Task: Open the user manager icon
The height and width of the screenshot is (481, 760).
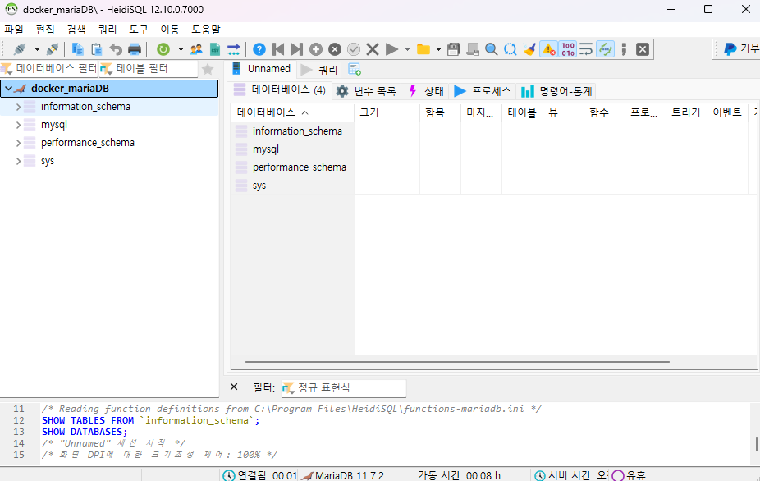Action: click(196, 49)
